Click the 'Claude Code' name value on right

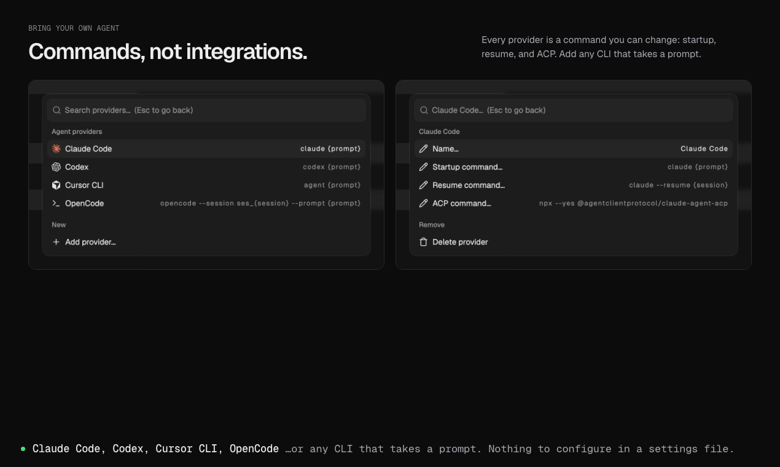tap(704, 149)
